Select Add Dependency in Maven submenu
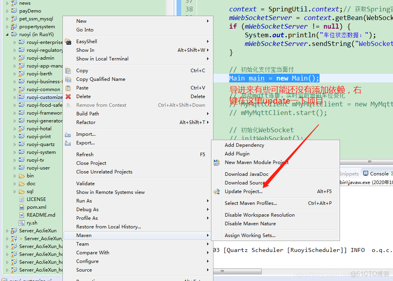393x281 pixels. click(276, 145)
